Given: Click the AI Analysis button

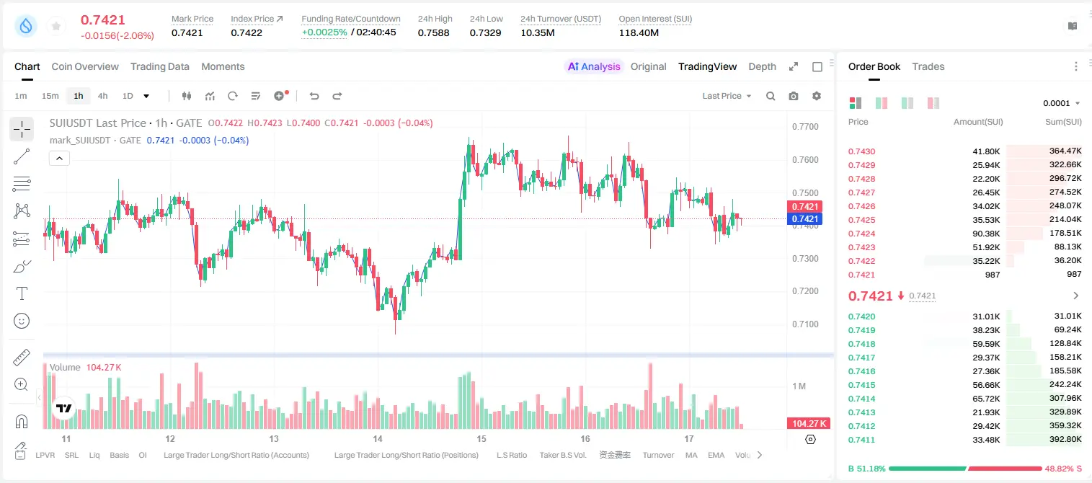Looking at the screenshot, I should pyautogui.click(x=593, y=66).
